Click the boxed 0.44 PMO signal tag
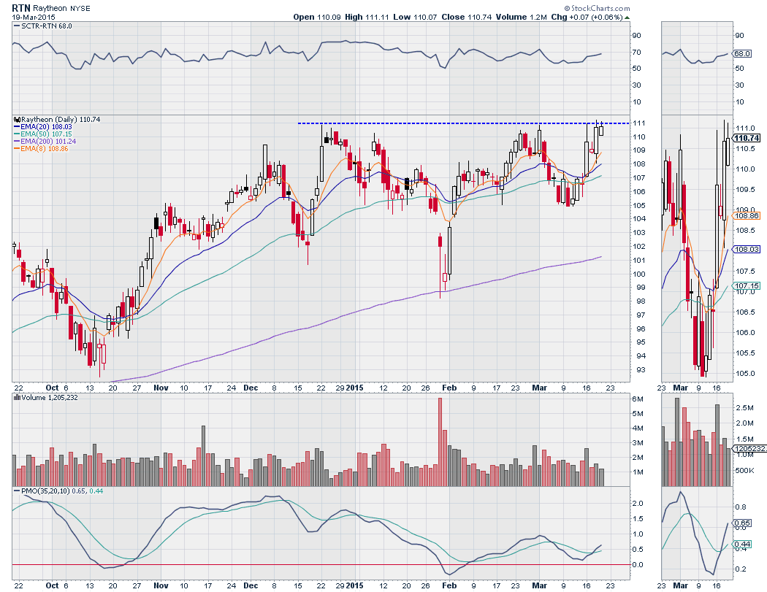Image resolution: width=767 pixels, height=592 pixels. tap(742, 544)
